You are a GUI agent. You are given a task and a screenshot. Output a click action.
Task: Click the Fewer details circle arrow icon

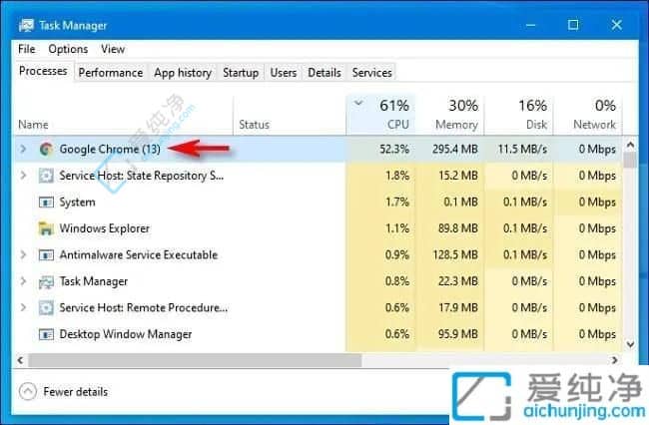coord(28,391)
